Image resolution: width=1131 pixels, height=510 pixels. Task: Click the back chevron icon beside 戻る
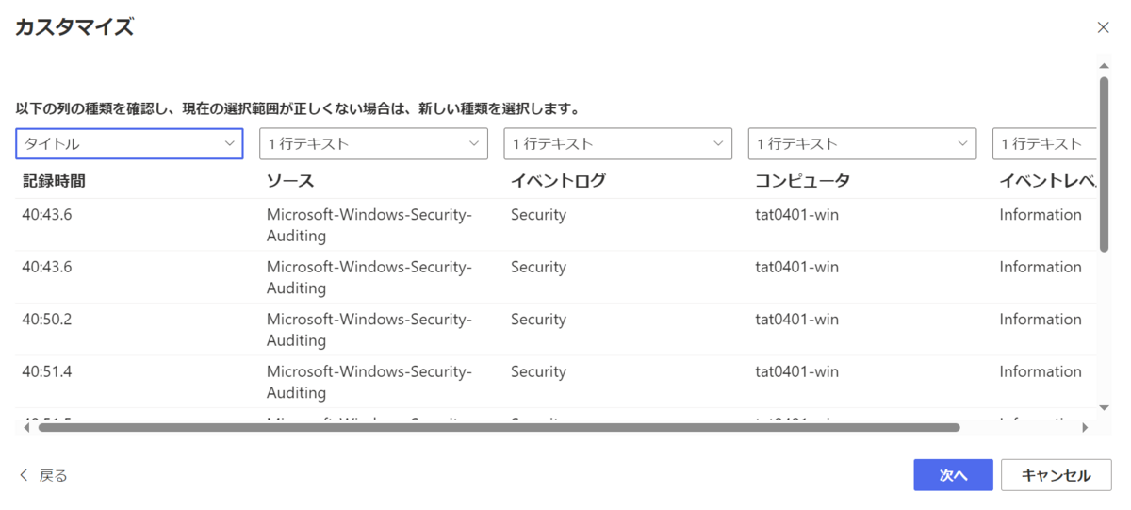point(24,475)
